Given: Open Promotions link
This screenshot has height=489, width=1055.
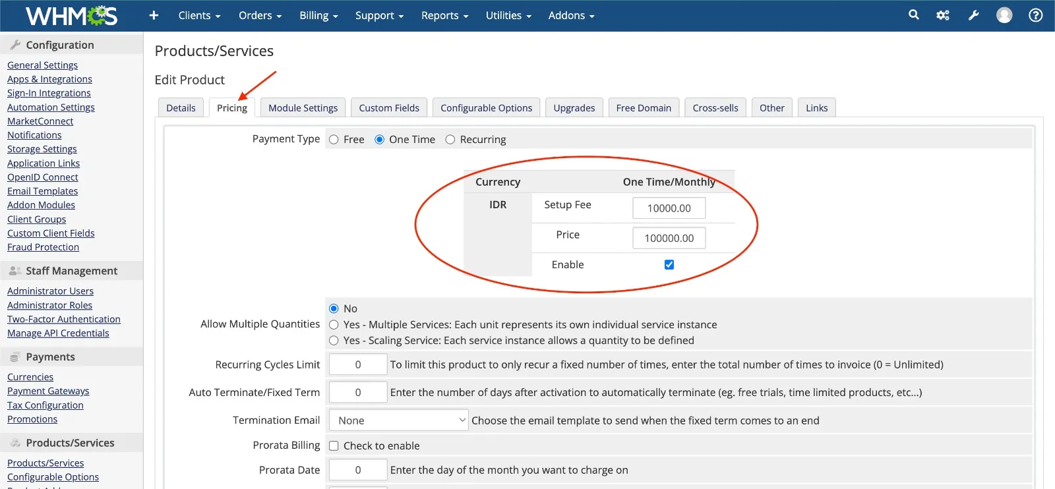Looking at the screenshot, I should [x=32, y=419].
